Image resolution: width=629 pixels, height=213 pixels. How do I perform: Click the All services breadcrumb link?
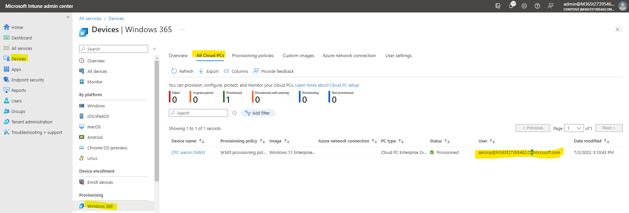[90, 18]
